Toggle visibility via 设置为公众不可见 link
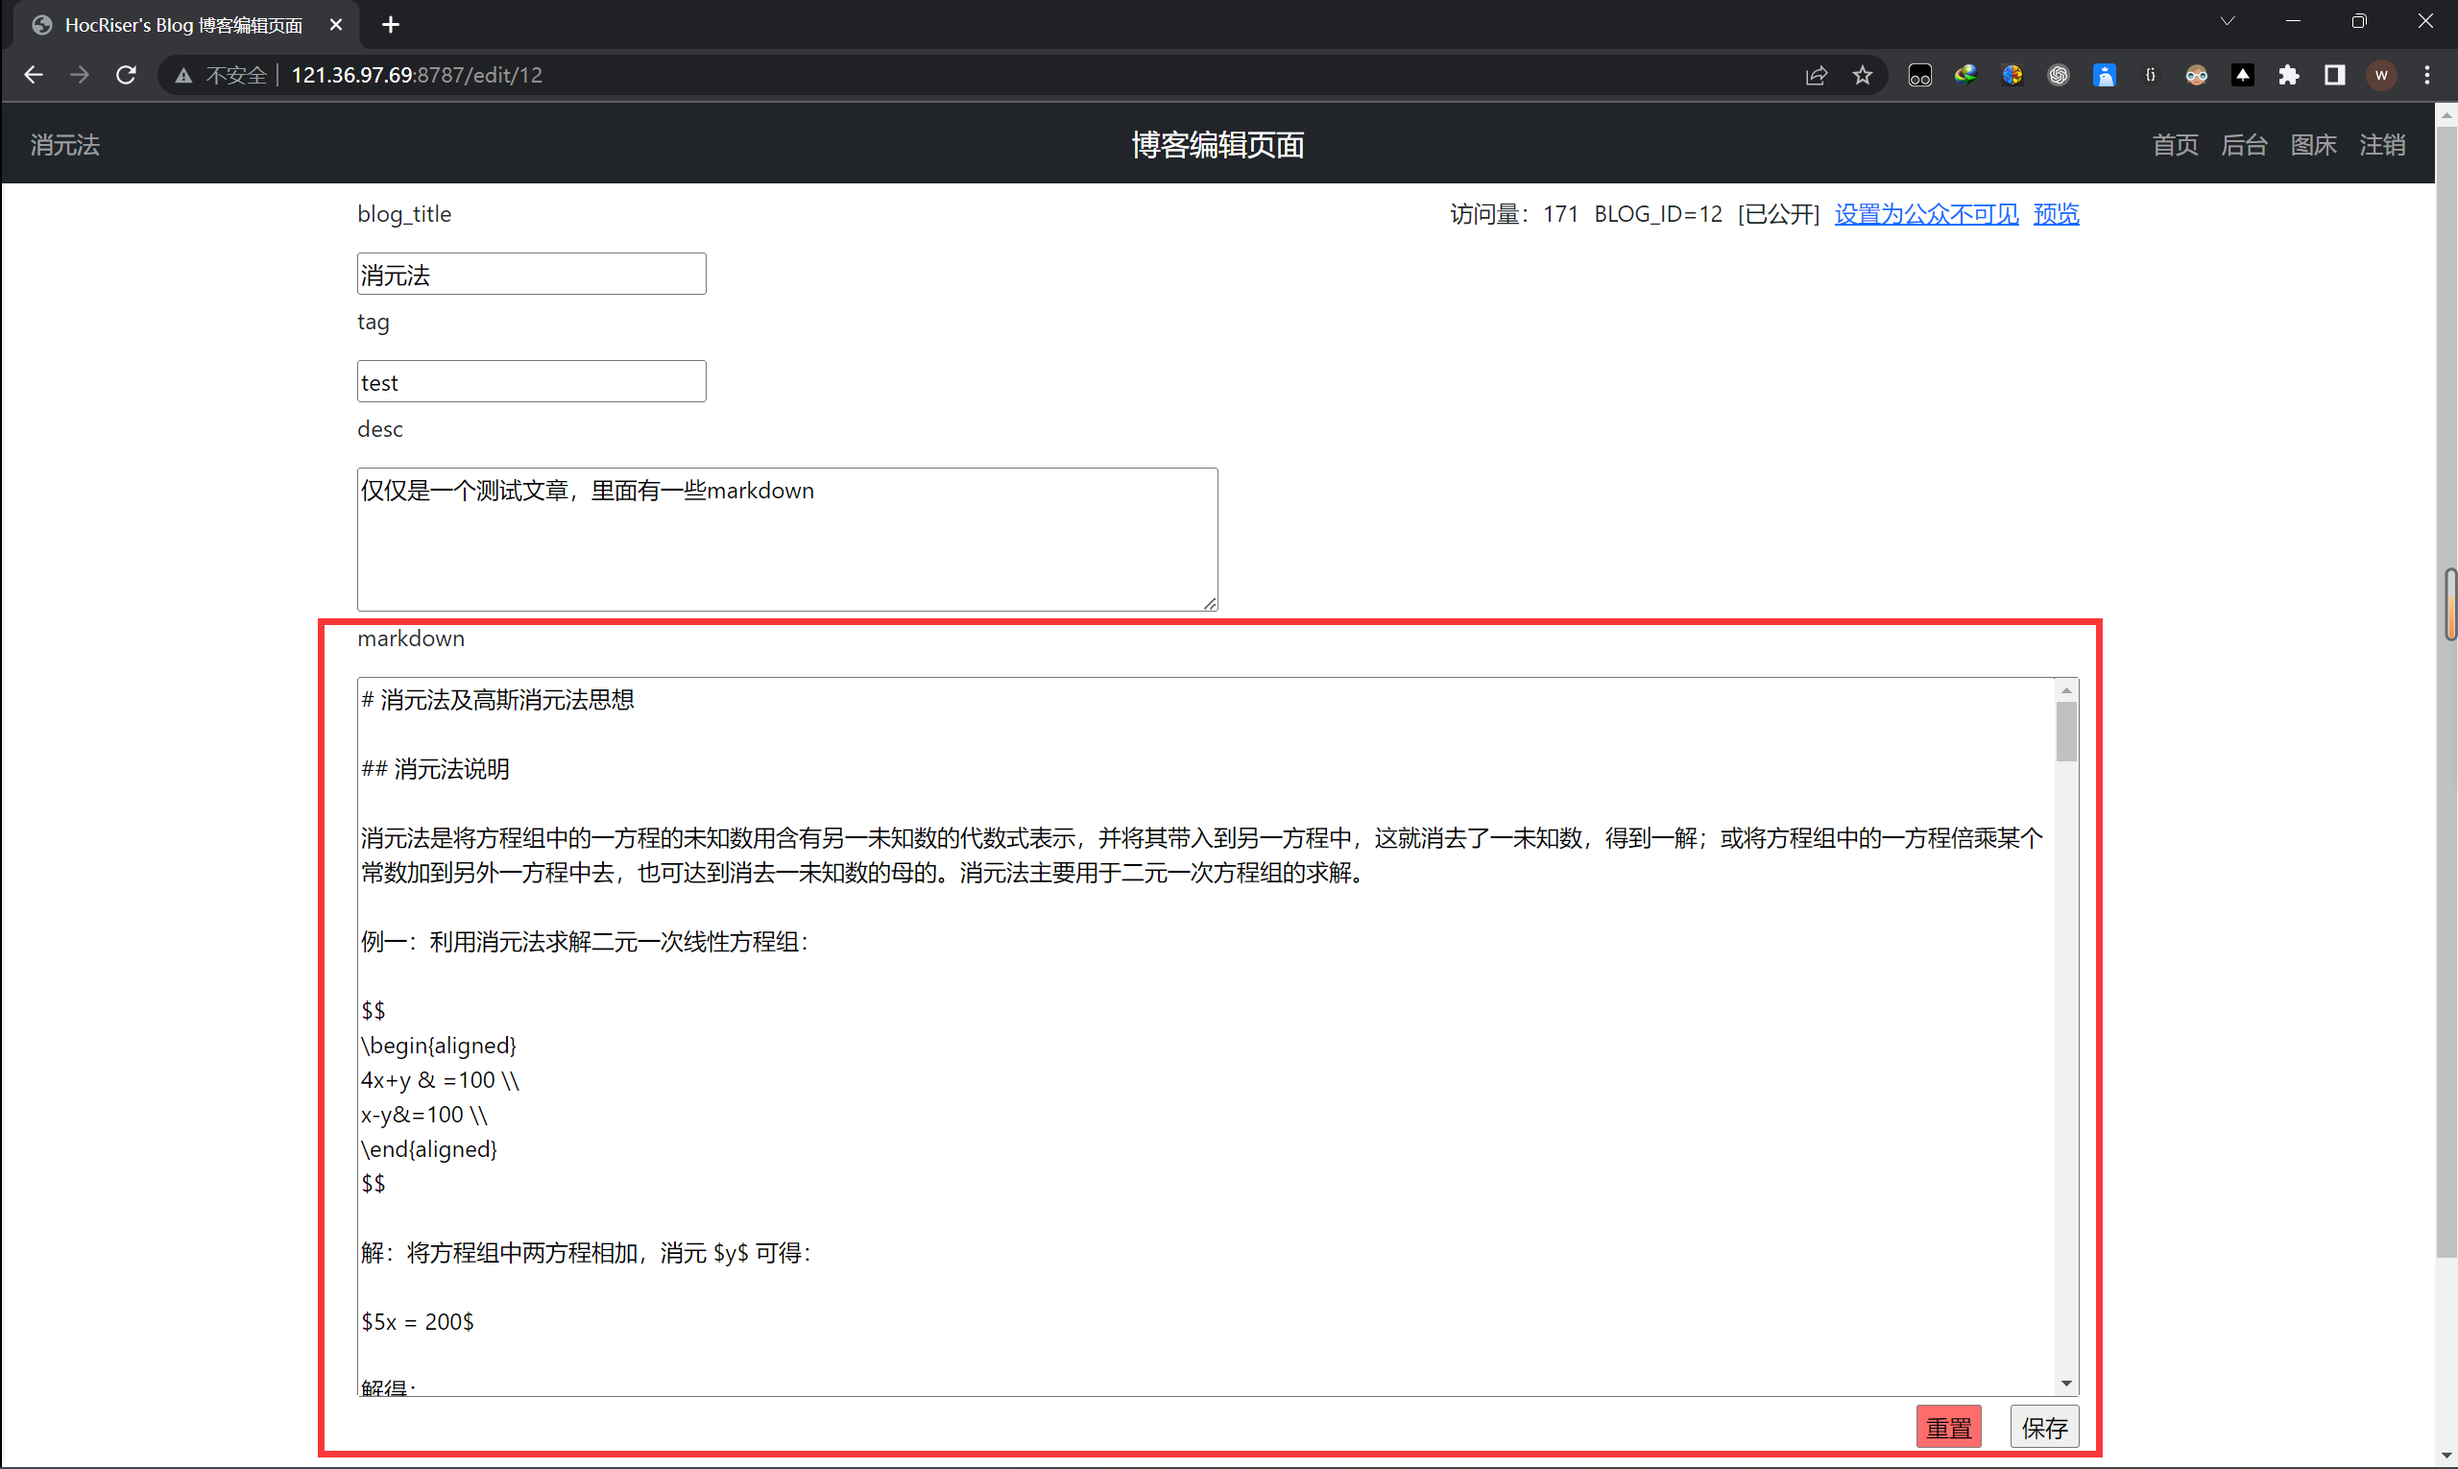 coord(1925,214)
